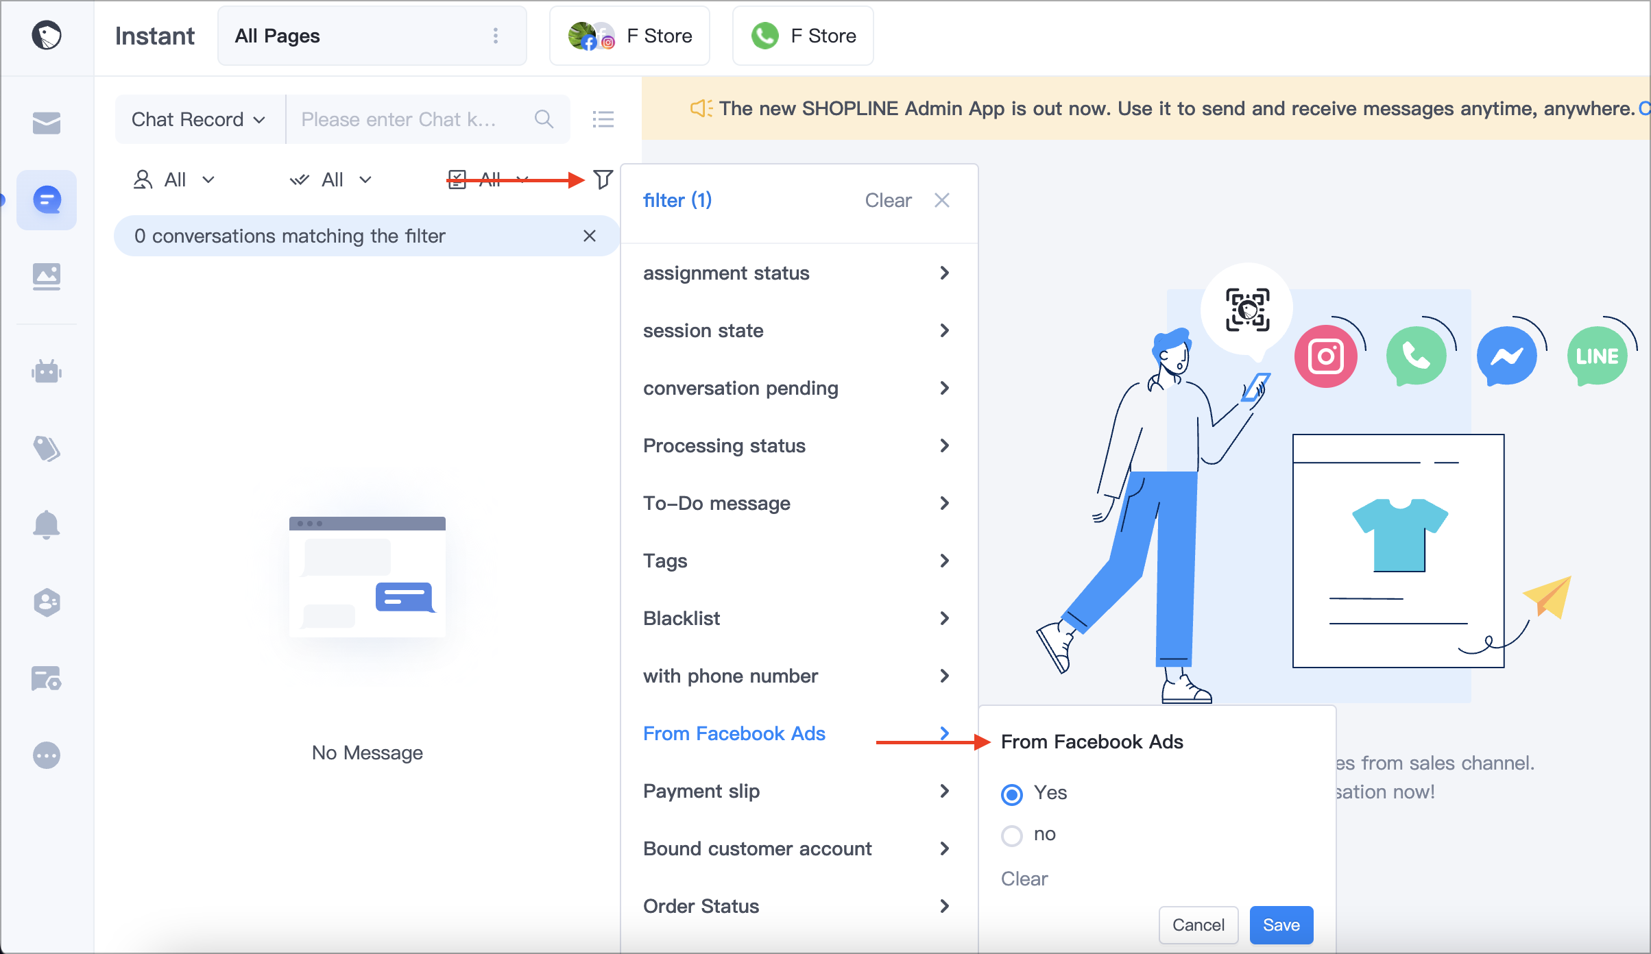Viewport: 1651px width, 954px height.
Task: Click the WhatsApp channel icon in illustration
Action: (1417, 356)
